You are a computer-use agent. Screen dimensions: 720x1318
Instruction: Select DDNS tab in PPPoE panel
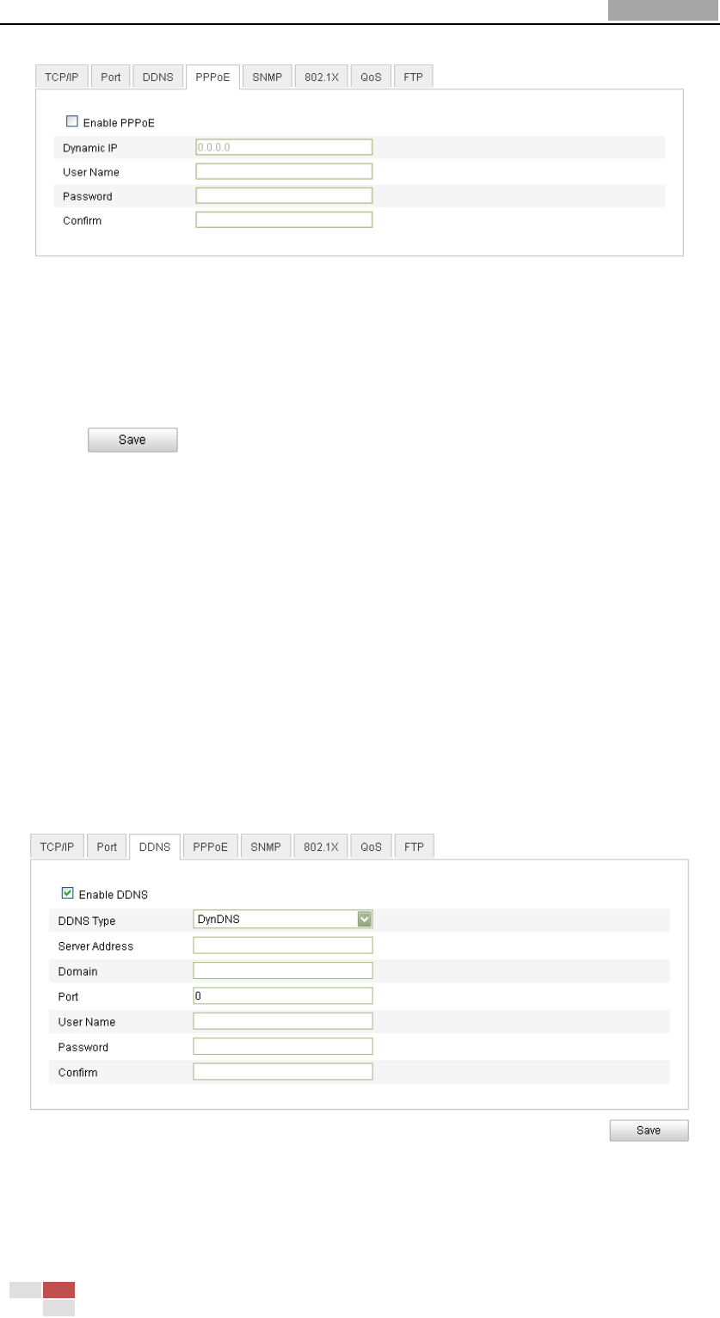tap(158, 77)
